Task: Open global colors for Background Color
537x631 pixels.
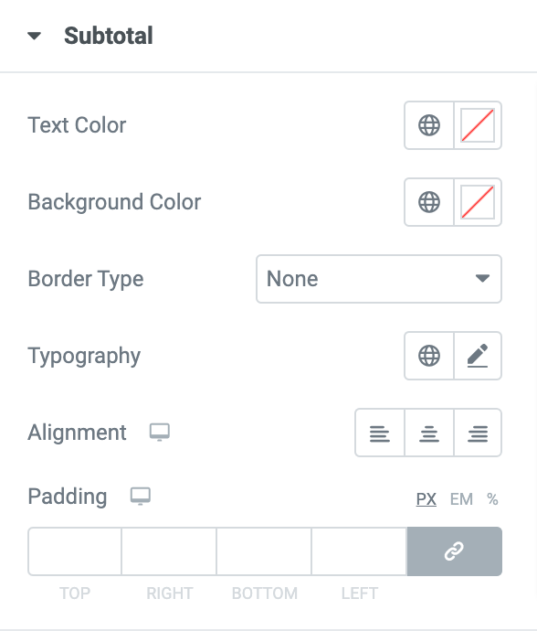Action: (429, 202)
